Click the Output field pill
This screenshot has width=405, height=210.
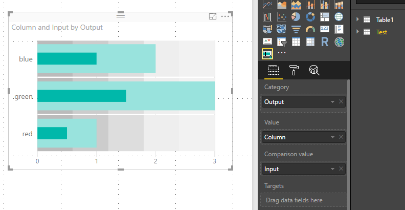(x=303, y=102)
